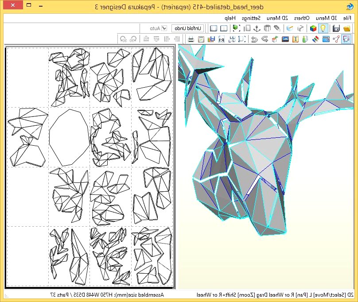Click the printer icon

pos(191,39)
